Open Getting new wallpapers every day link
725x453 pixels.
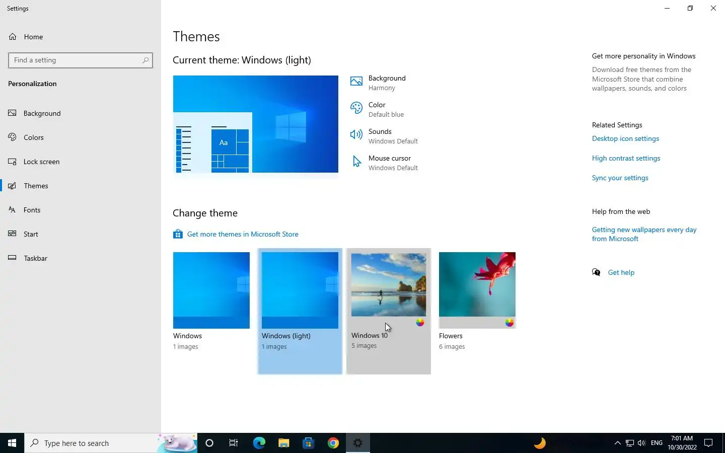click(644, 234)
